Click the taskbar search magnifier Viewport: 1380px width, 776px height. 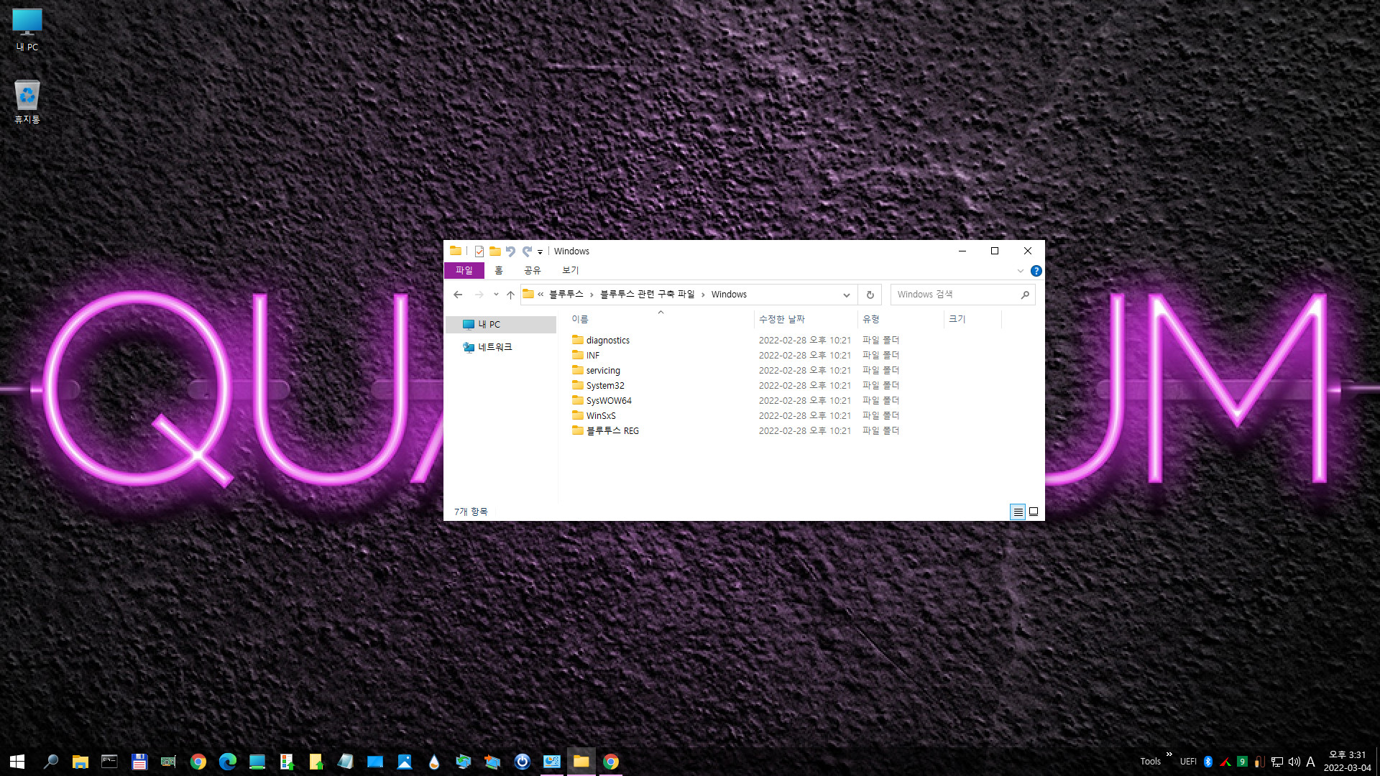coord(50,762)
